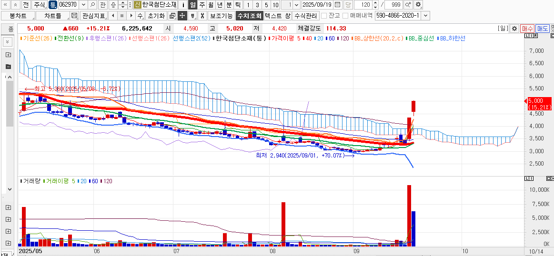Click the save chart template disk icon
This screenshot has height=256, width=554.
tap(74, 16)
